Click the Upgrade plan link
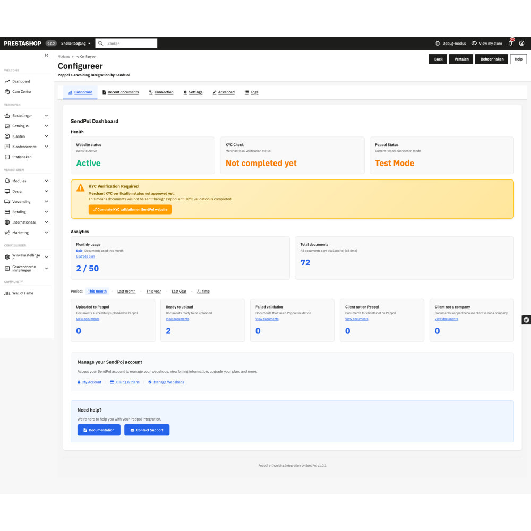The image size is (531, 531). pyautogui.click(x=85, y=256)
